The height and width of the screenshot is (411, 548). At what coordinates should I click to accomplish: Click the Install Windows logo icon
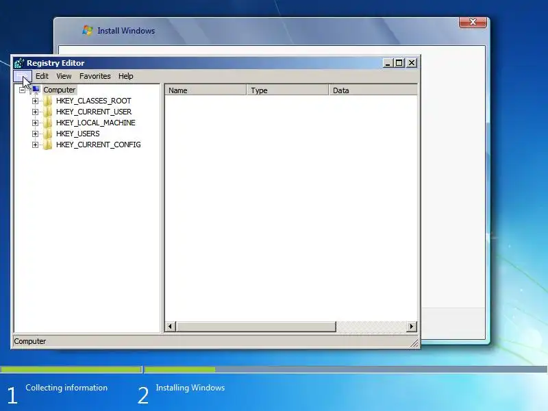(x=88, y=30)
